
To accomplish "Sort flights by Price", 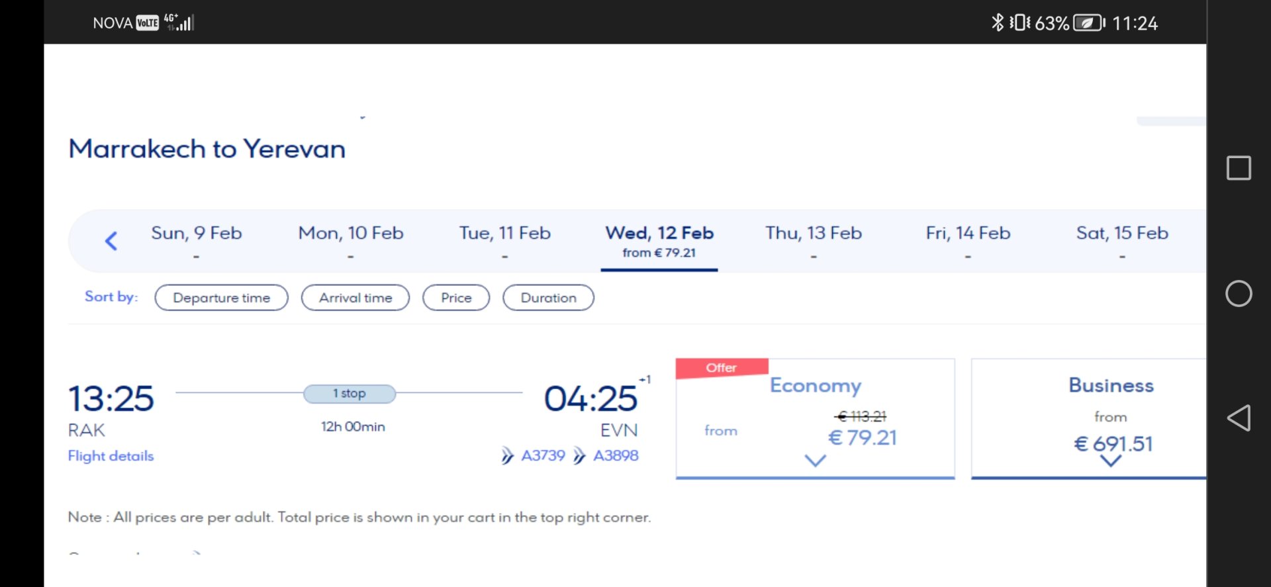I will pyautogui.click(x=456, y=298).
